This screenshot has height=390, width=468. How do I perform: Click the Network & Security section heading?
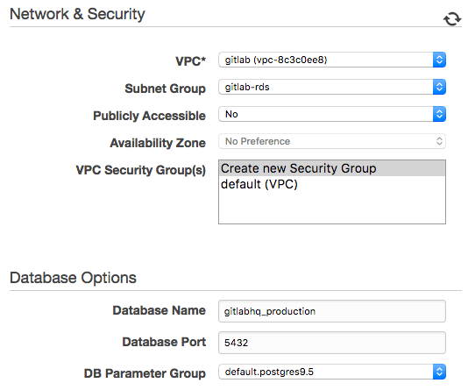point(77,14)
